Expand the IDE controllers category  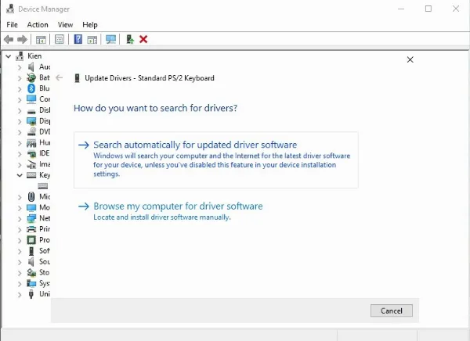(20, 153)
